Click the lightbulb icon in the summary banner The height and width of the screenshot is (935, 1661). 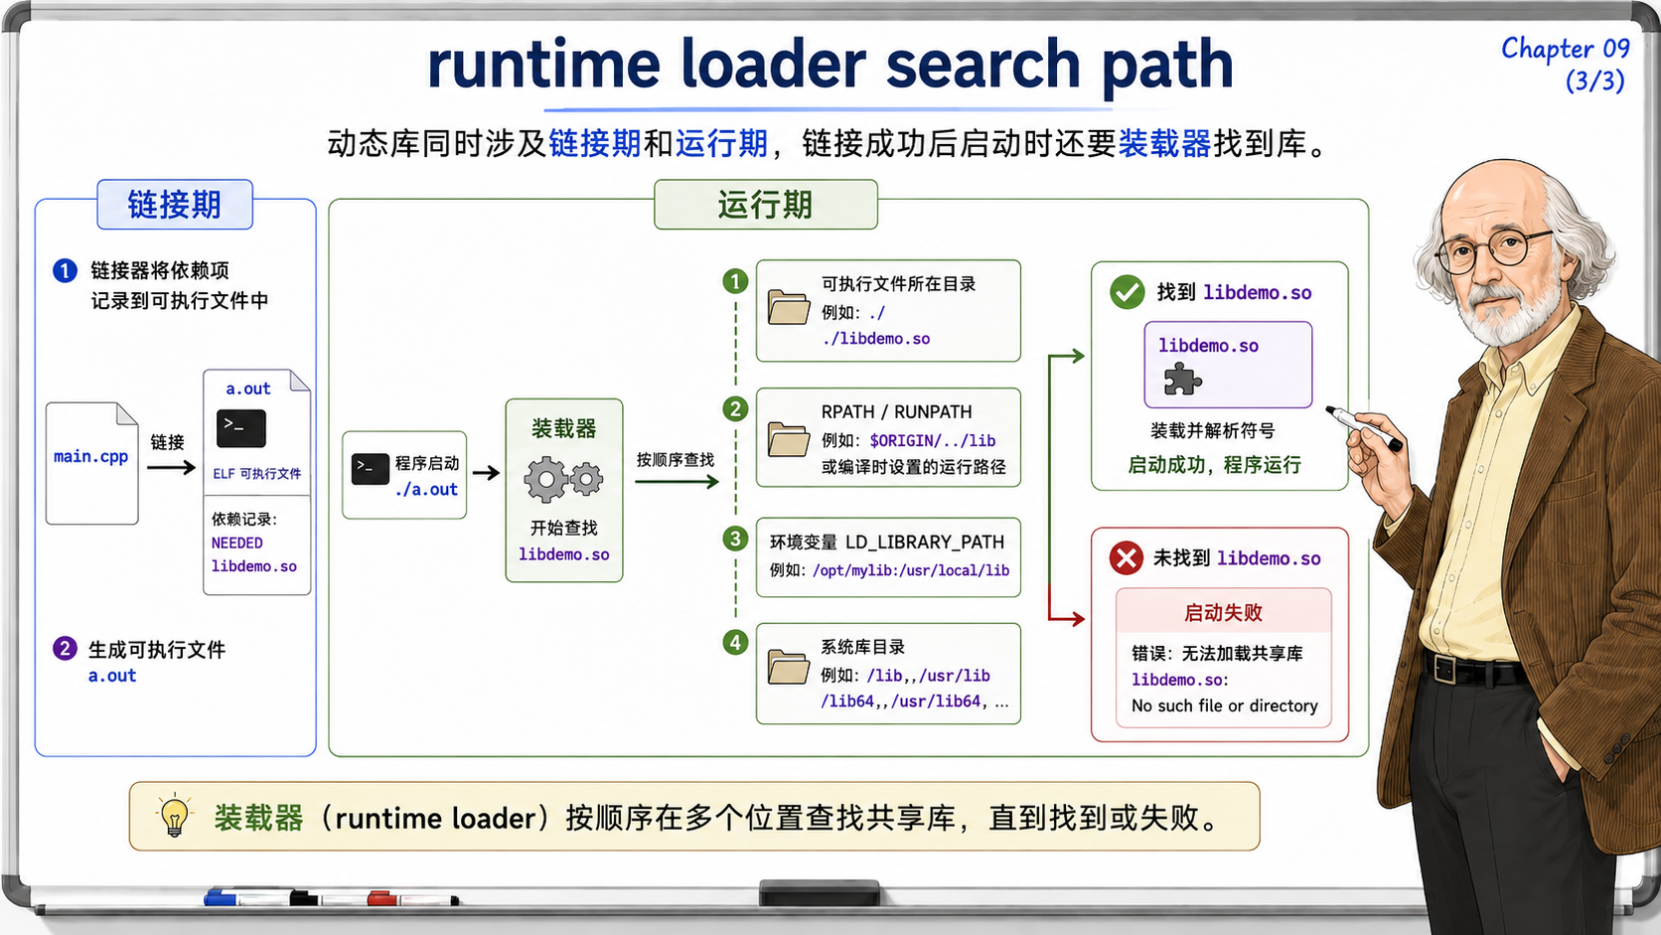pos(174,817)
